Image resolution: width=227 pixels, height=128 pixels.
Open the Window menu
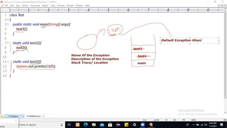pyautogui.click(x=79, y=6)
